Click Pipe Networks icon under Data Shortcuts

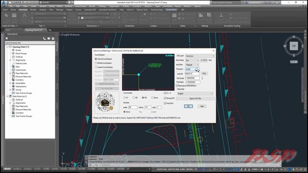(13, 106)
